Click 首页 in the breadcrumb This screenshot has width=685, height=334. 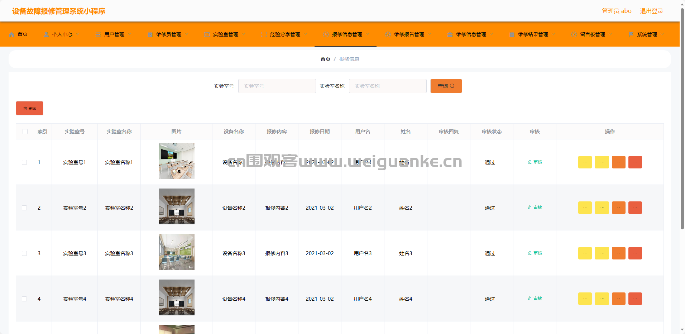[325, 59]
